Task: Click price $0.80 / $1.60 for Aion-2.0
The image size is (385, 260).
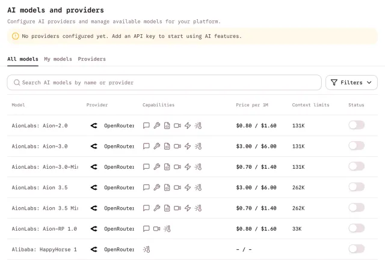Action: (x=256, y=125)
